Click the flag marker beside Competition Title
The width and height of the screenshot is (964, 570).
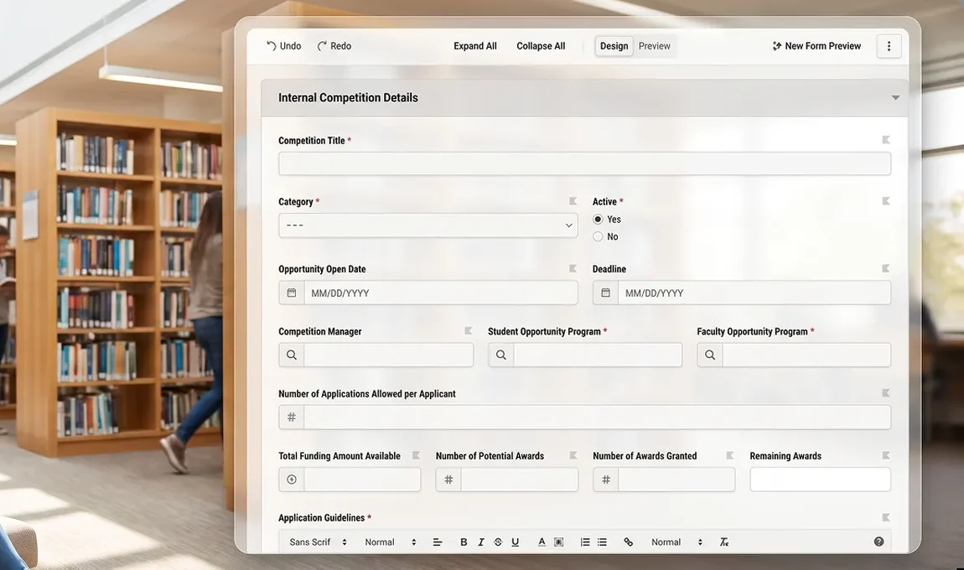(x=886, y=140)
